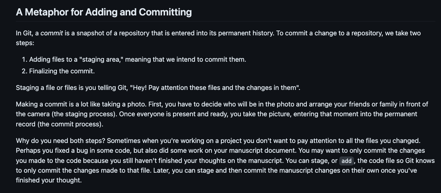Click the "A Metaphor for Adding and Committing" heading

(x=104, y=12)
